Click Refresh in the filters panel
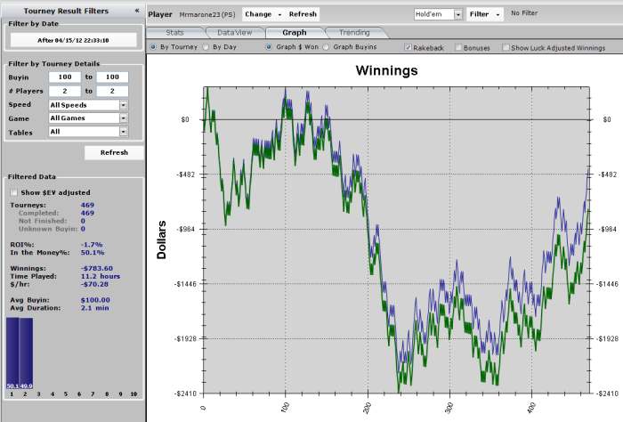The image size is (623, 422). [114, 152]
